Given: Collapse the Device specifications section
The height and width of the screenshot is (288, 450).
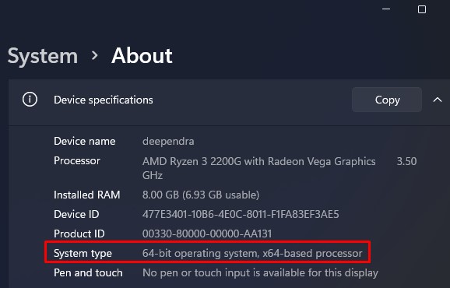Looking at the screenshot, I should [438, 100].
